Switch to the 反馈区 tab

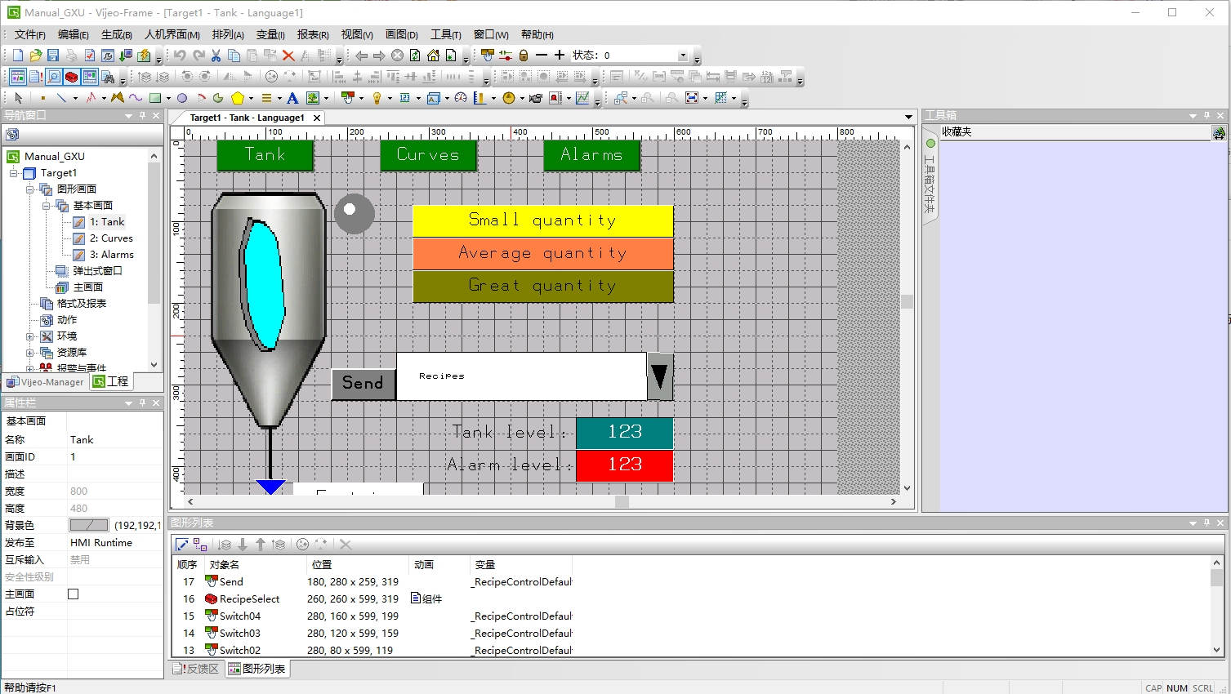[x=196, y=669]
